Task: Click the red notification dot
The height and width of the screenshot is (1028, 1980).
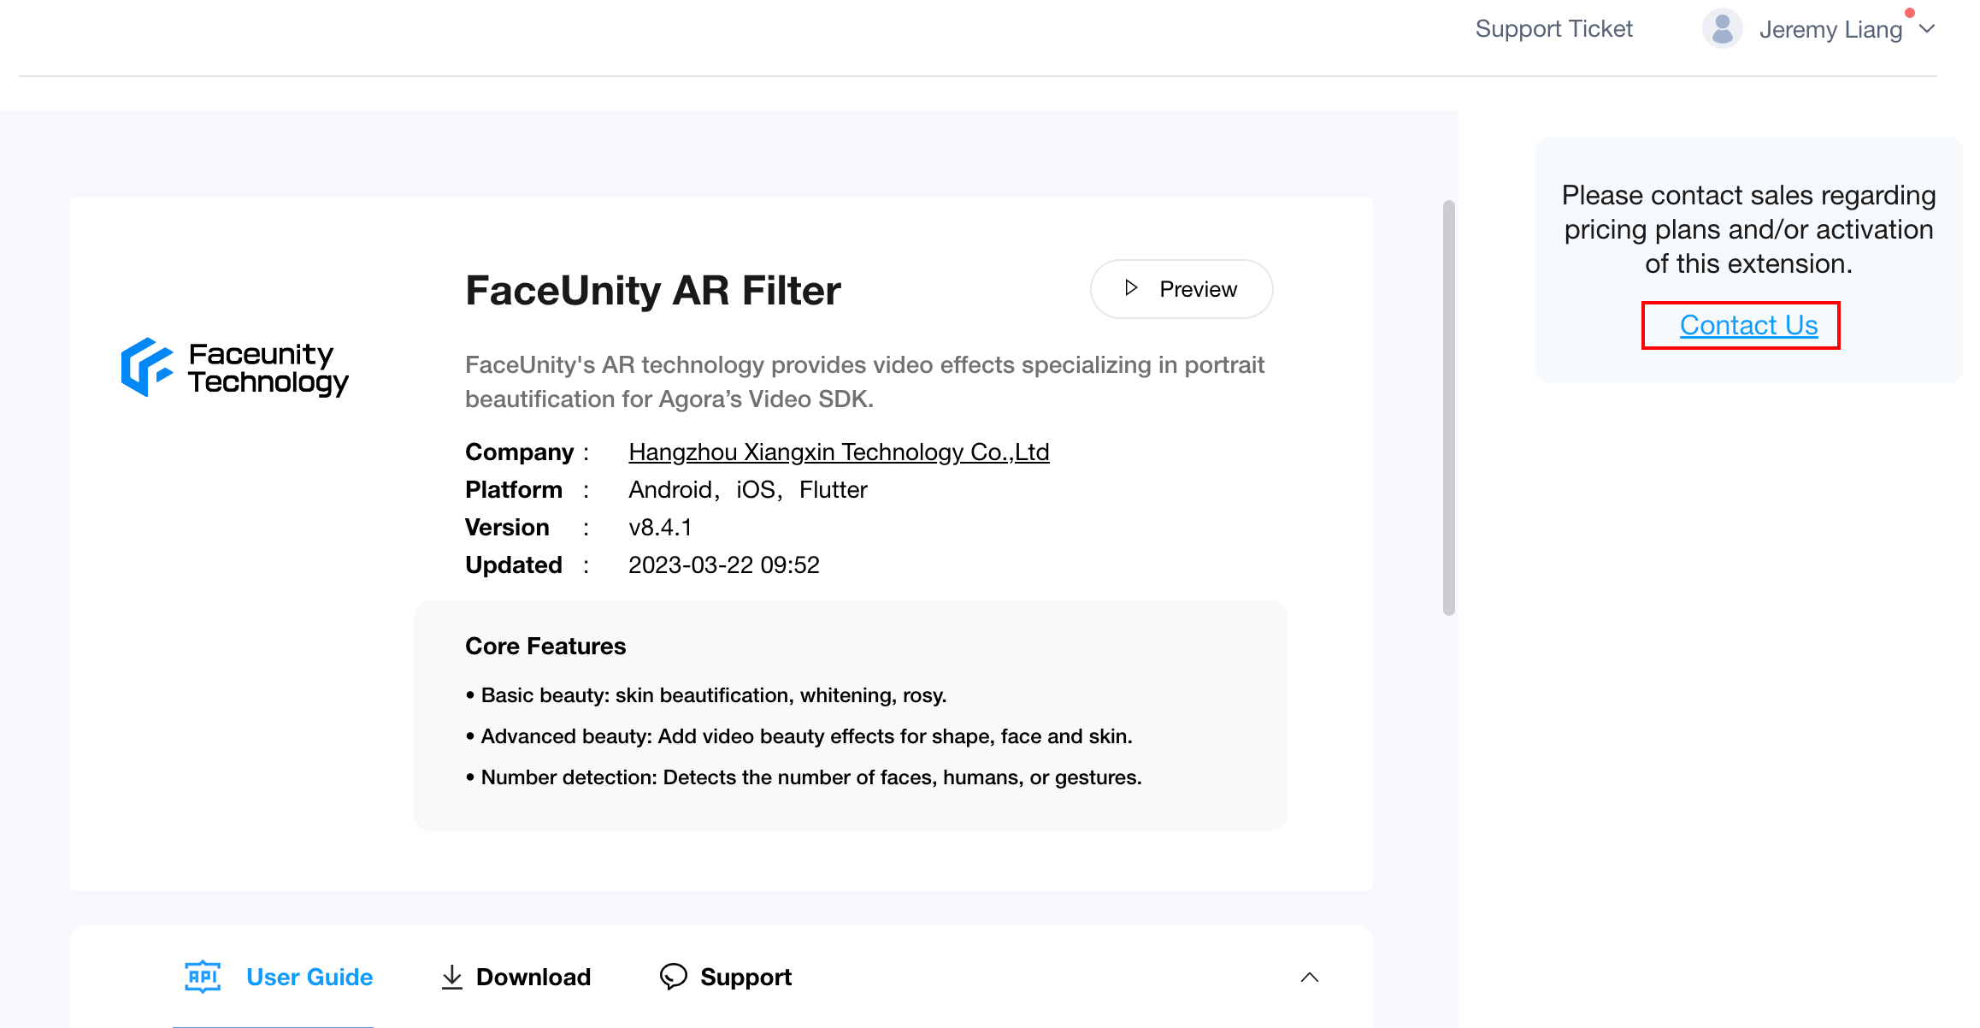Action: 1909,13
